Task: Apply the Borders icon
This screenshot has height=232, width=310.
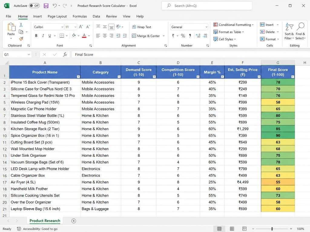Action: click(x=62, y=36)
